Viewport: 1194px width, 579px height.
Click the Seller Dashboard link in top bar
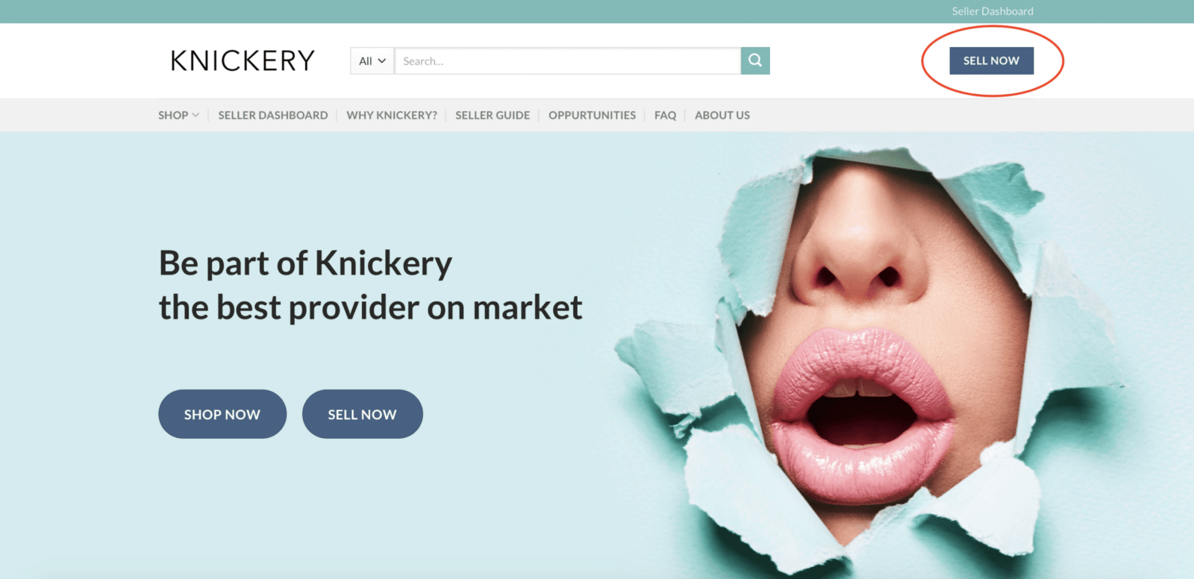pos(993,11)
